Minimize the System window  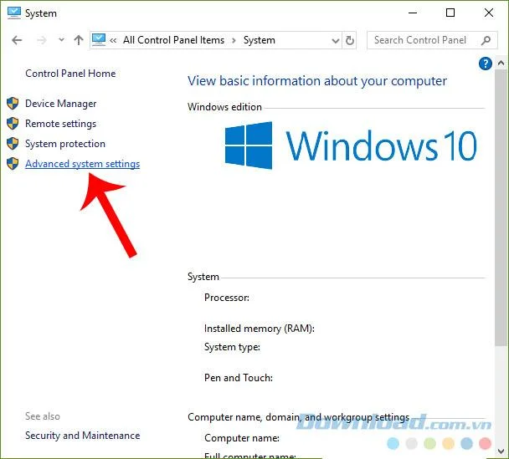point(413,13)
